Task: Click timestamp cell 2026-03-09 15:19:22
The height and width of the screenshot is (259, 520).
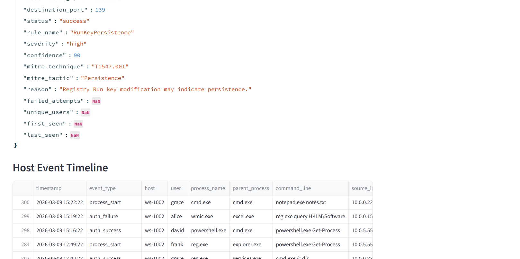Action: [x=59, y=216]
